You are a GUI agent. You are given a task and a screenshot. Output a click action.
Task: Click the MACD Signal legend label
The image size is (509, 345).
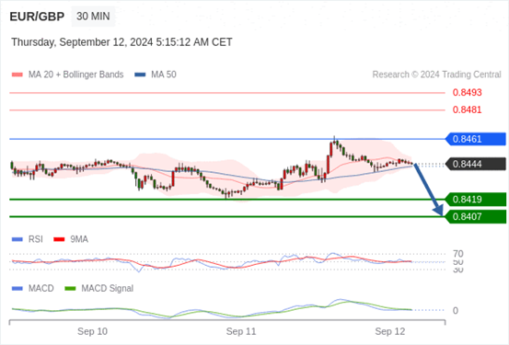pos(107,288)
